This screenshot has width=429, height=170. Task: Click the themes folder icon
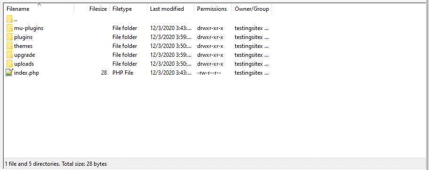click(x=9, y=46)
